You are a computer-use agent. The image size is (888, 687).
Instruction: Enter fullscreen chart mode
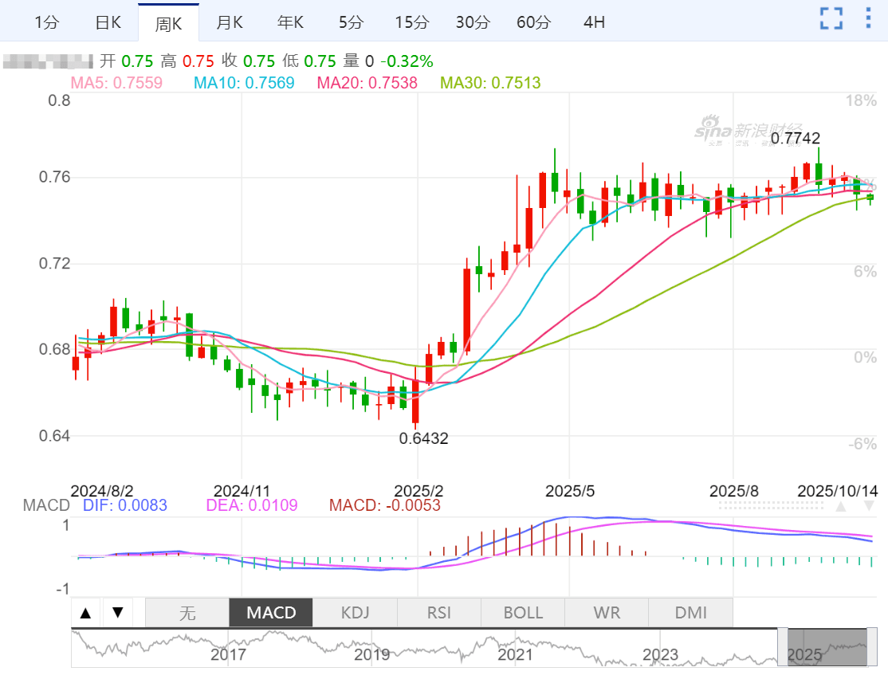(831, 18)
